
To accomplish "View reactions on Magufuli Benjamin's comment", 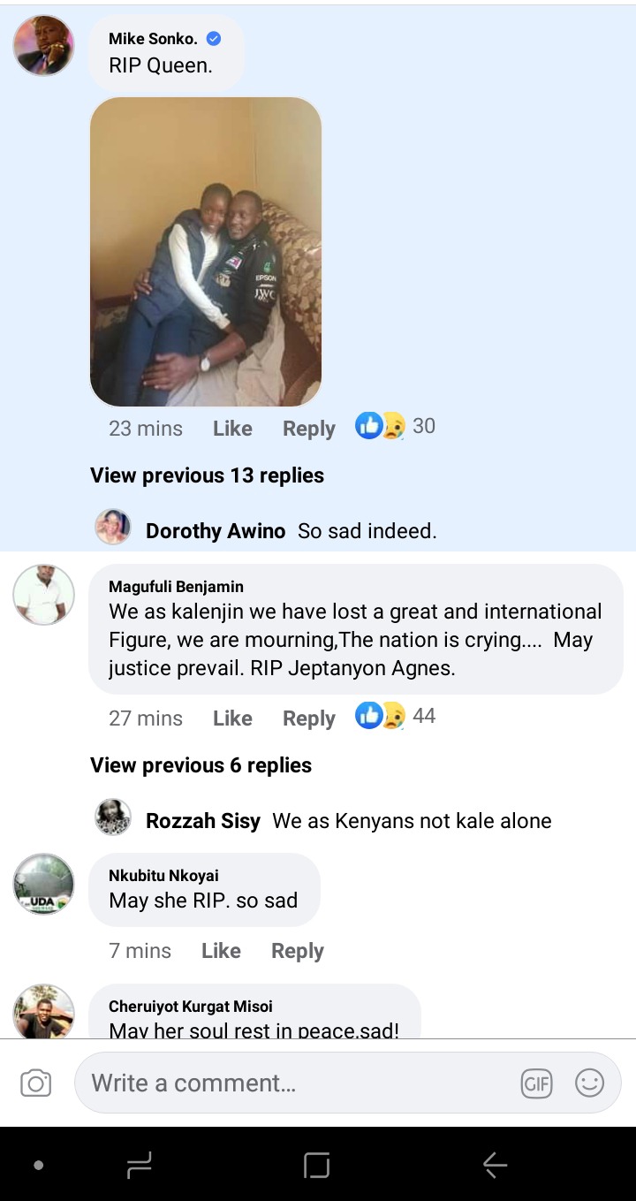I will click(395, 716).
